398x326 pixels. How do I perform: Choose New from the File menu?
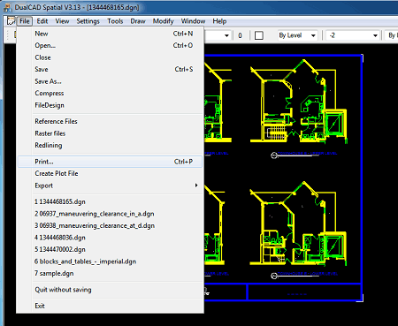[x=110, y=34]
